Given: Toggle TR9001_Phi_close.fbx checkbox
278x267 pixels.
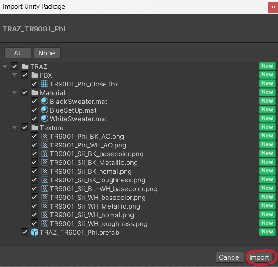Looking at the screenshot, I should pyautogui.click(x=34, y=84).
